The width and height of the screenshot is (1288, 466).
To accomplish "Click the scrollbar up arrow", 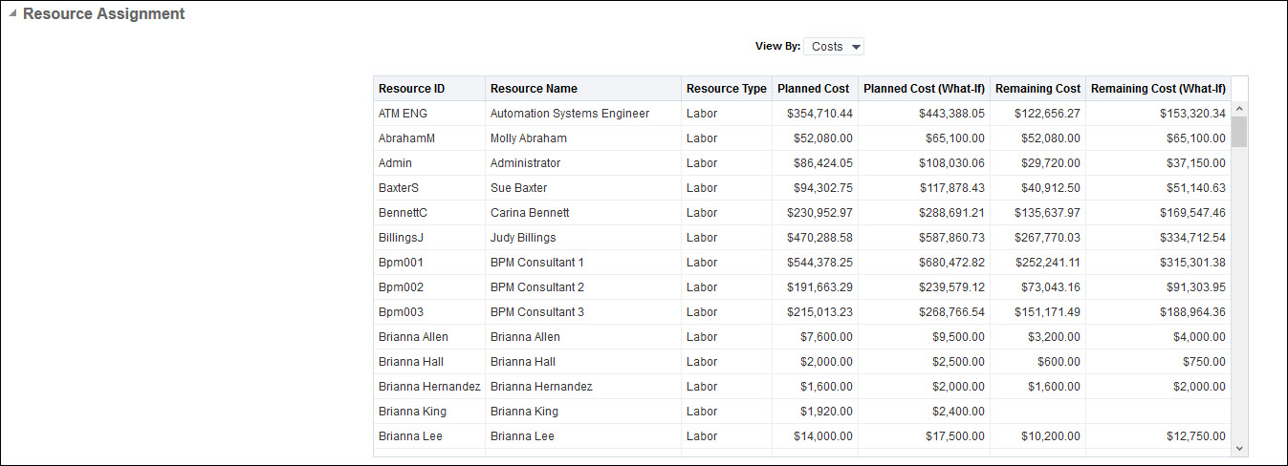I will (x=1238, y=108).
